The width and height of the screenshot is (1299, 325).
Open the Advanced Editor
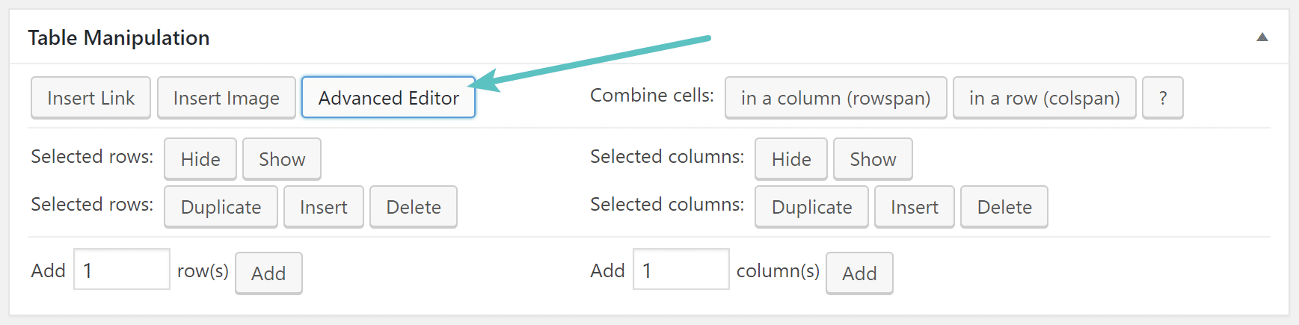pos(388,98)
